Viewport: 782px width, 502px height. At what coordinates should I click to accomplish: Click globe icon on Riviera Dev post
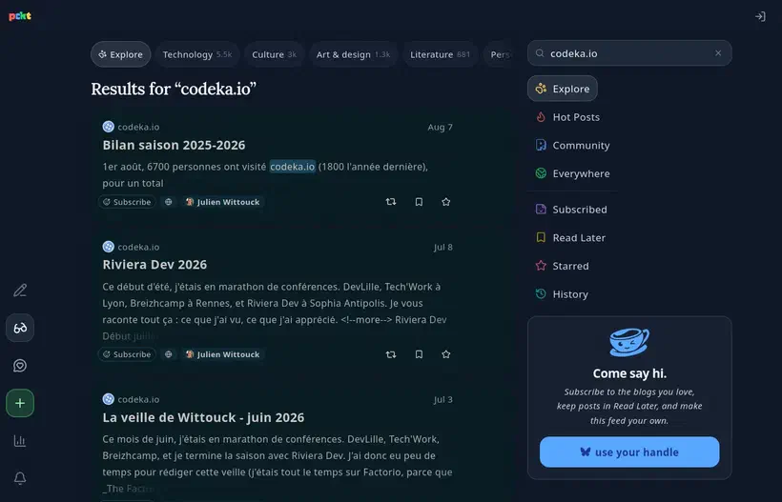[169, 354]
